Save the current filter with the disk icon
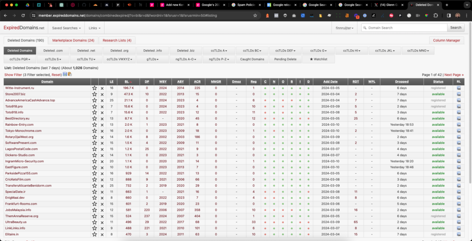Screen dimensions: 472x241 click(x=65, y=74)
